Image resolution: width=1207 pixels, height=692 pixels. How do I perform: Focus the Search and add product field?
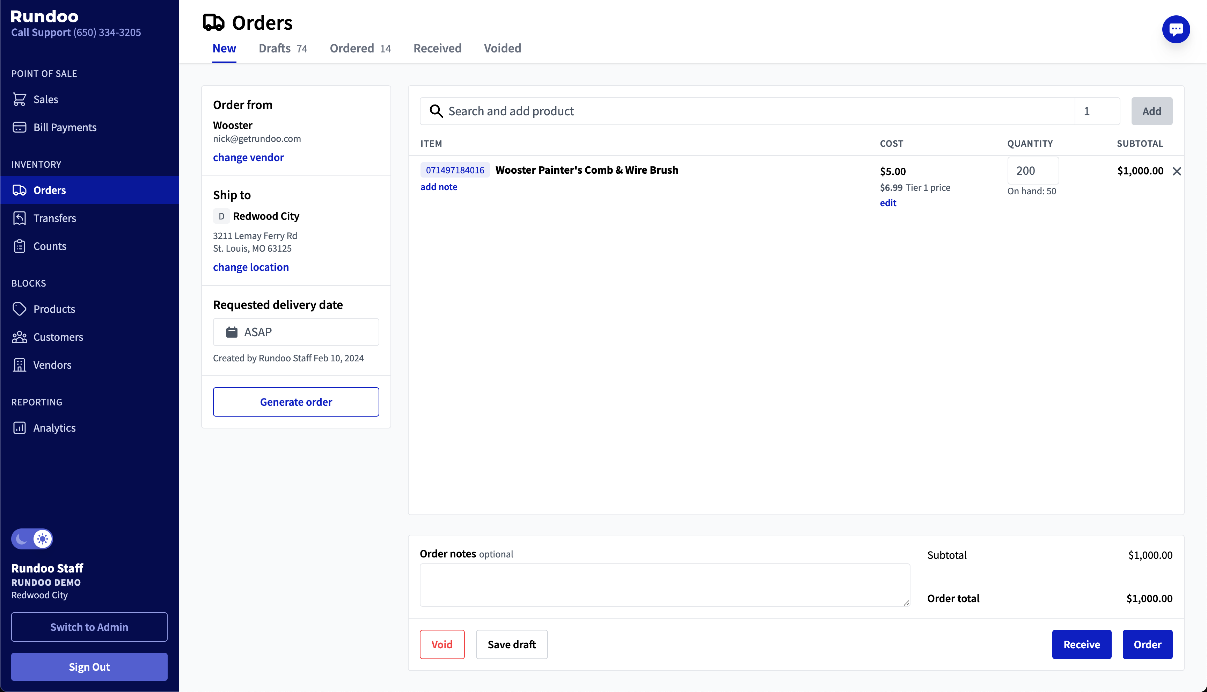(x=747, y=111)
